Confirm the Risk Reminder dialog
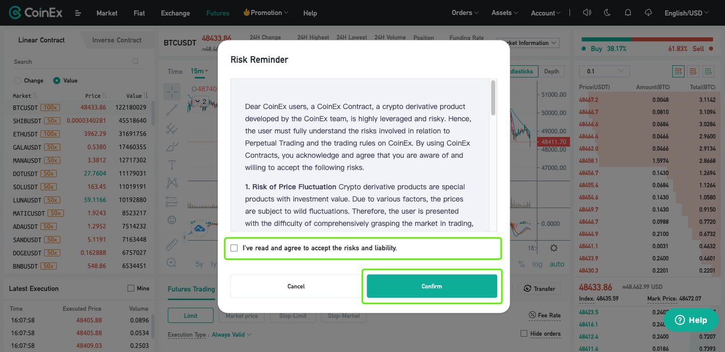The height and width of the screenshot is (352, 725). click(432, 286)
